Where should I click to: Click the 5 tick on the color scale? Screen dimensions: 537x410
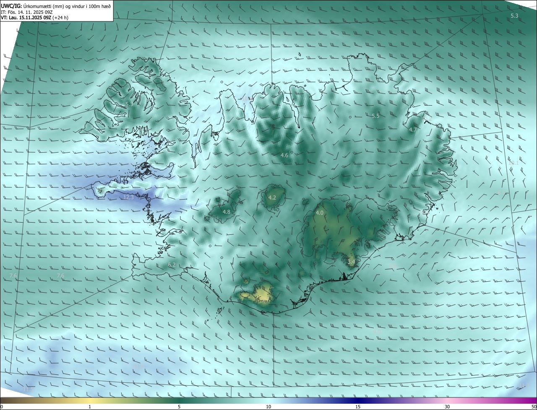click(x=179, y=407)
